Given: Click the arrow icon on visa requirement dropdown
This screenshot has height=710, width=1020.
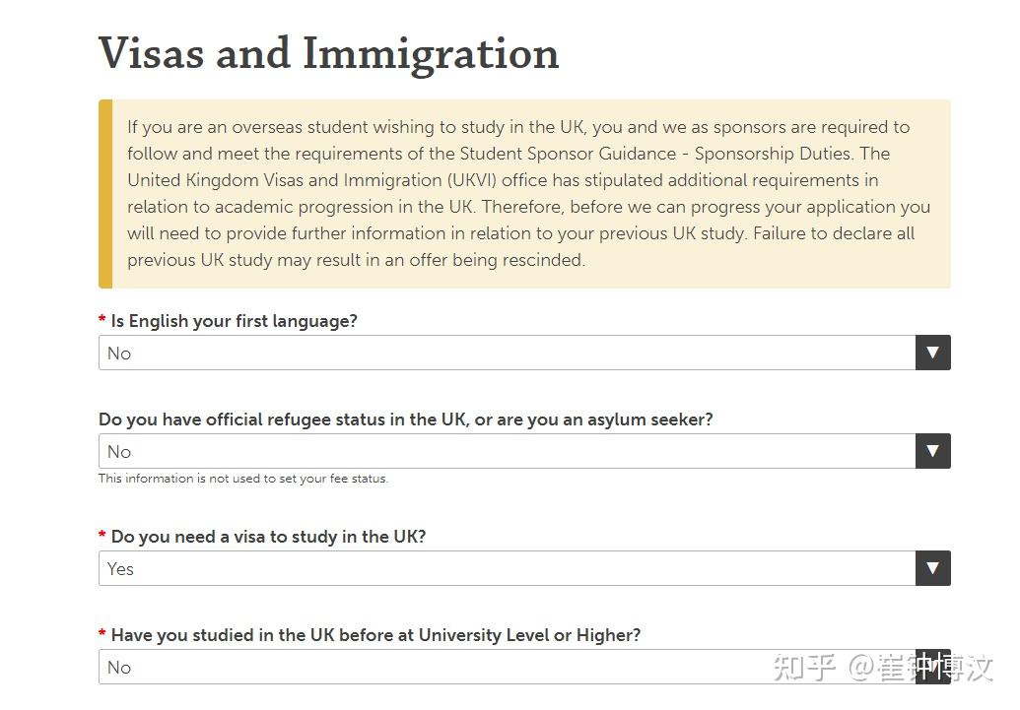Looking at the screenshot, I should point(933,568).
